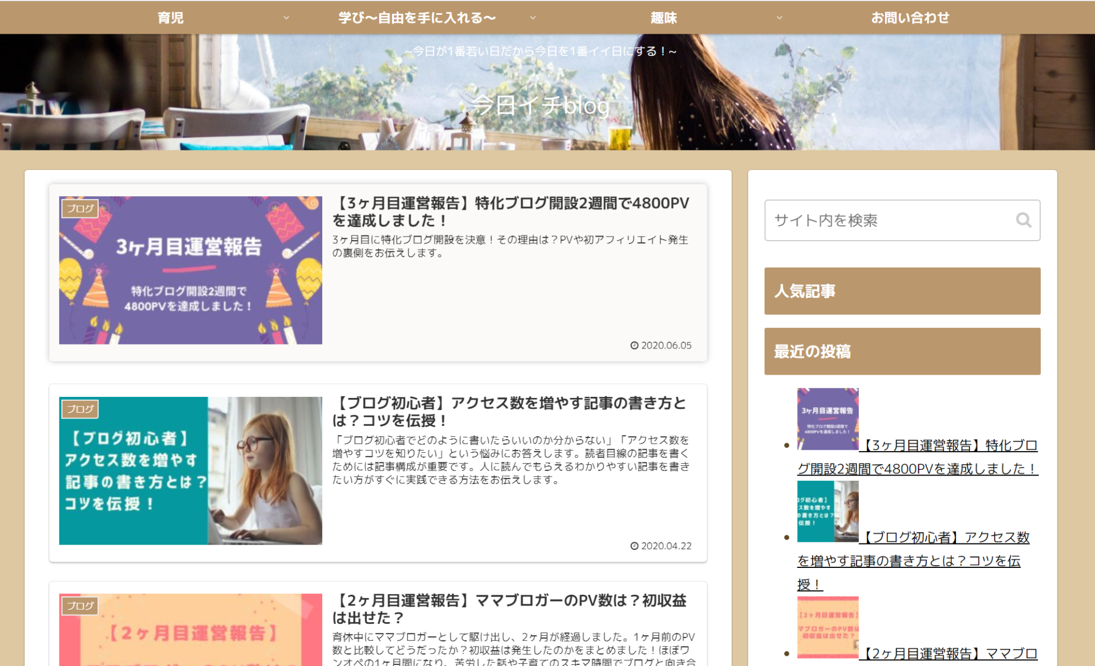Open the ブログ初心者 teal thumbnail
This screenshot has height=666, width=1095.
pos(190,470)
